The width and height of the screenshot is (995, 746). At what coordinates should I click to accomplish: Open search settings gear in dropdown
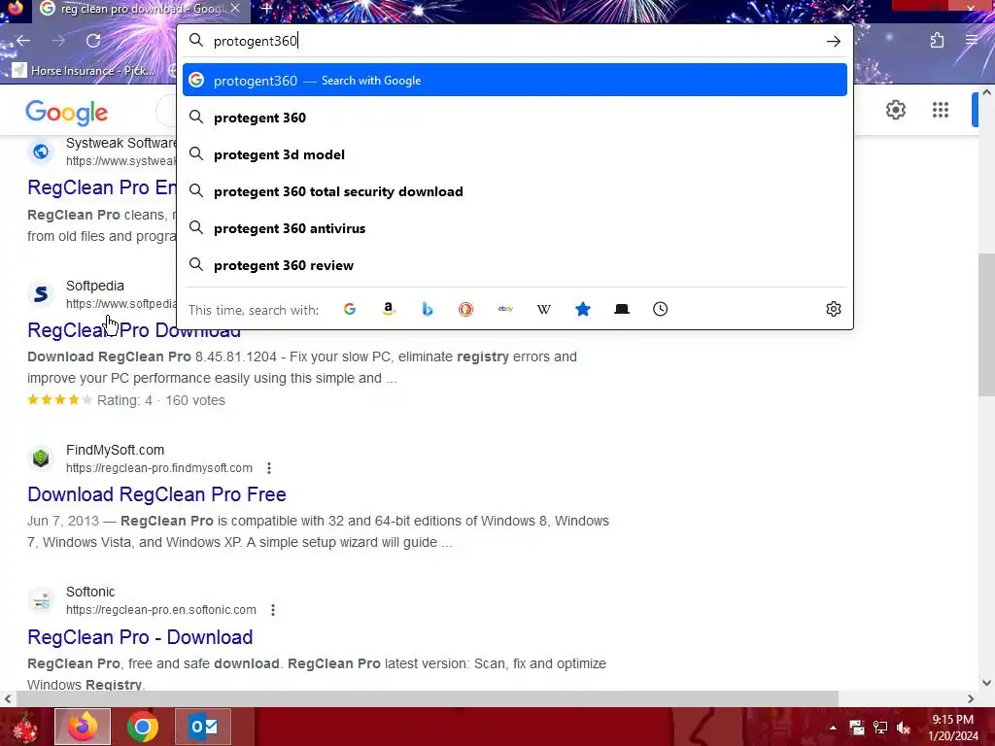833,309
